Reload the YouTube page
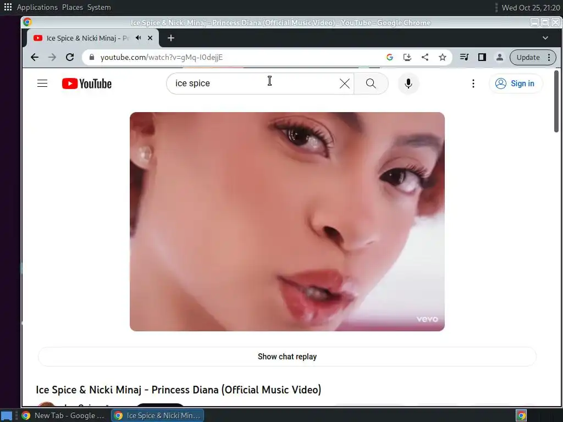The height and width of the screenshot is (422, 563). pyautogui.click(x=70, y=57)
